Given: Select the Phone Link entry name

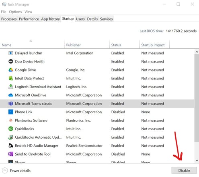Looking at the screenshot, I should click(x=24, y=112).
